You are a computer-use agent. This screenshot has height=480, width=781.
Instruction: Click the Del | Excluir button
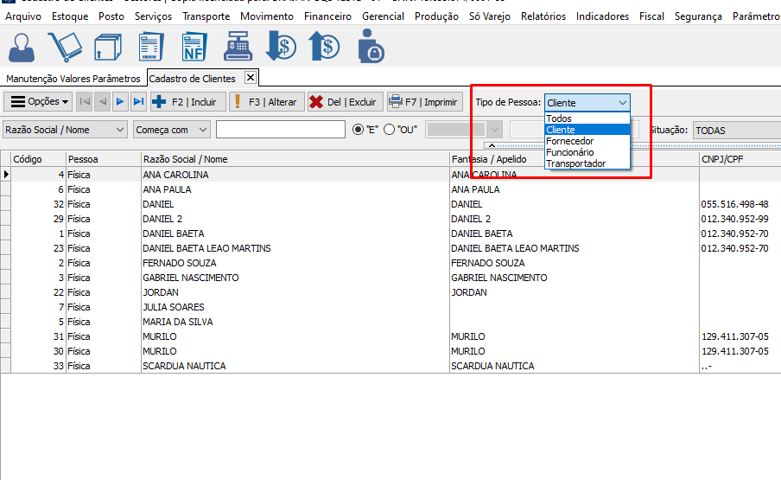point(344,102)
